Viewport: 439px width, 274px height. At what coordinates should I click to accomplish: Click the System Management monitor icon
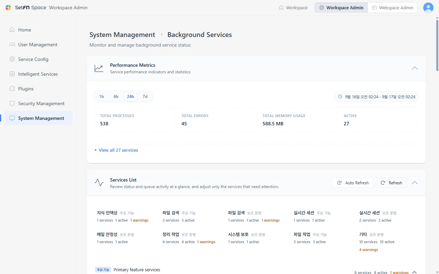(12, 118)
